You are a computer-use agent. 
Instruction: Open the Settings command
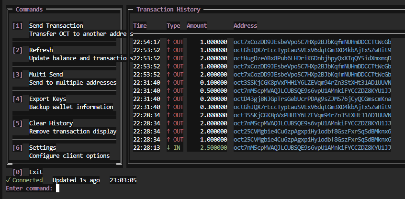click(x=43, y=148)
